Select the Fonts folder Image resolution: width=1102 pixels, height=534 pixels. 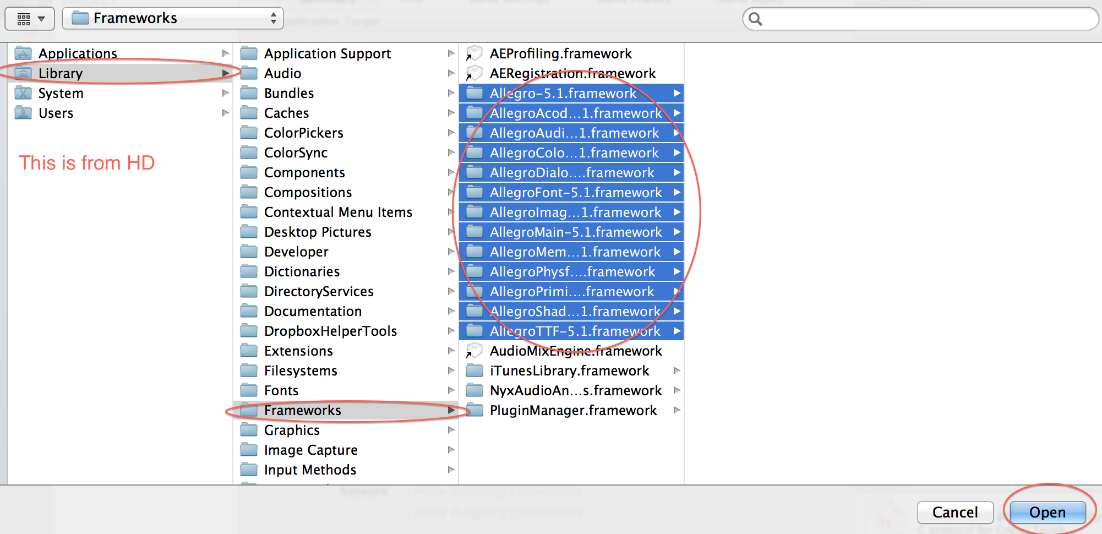click(x=282, y=390)
